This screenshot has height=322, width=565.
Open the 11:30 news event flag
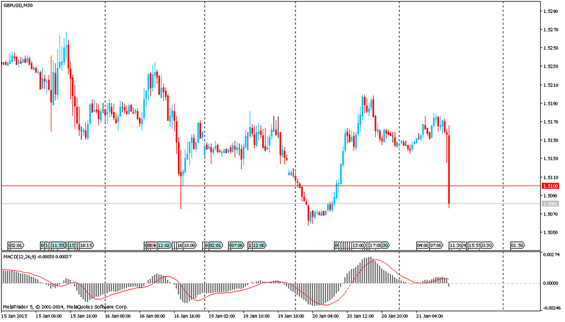[x=455, y=245]
